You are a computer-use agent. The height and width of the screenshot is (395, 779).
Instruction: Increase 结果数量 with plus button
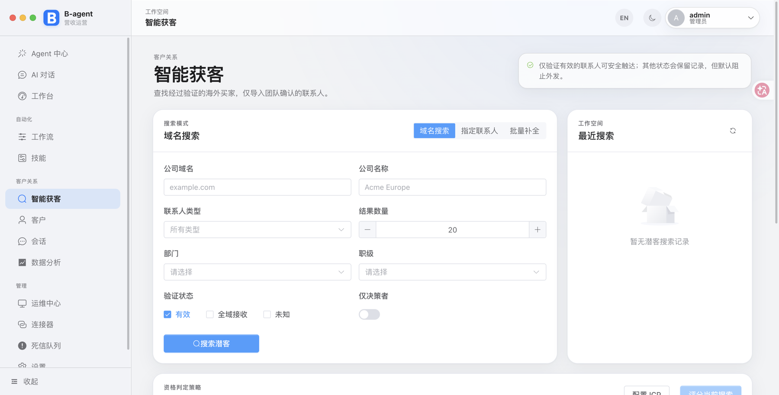click(538, 230)
